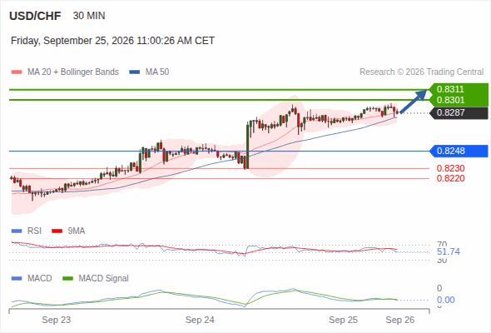Click the MACD value 0.00

coord(445,300)
